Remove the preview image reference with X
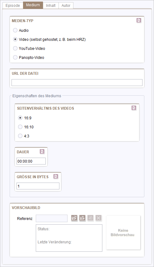Viewport: 154px width, 267px height. [99, 218]
